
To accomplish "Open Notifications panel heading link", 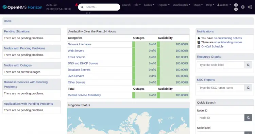I will [x=205, y=31].
